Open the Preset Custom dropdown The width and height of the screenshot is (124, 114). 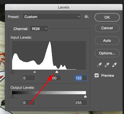pyautogui.click(x=52, y=17)
